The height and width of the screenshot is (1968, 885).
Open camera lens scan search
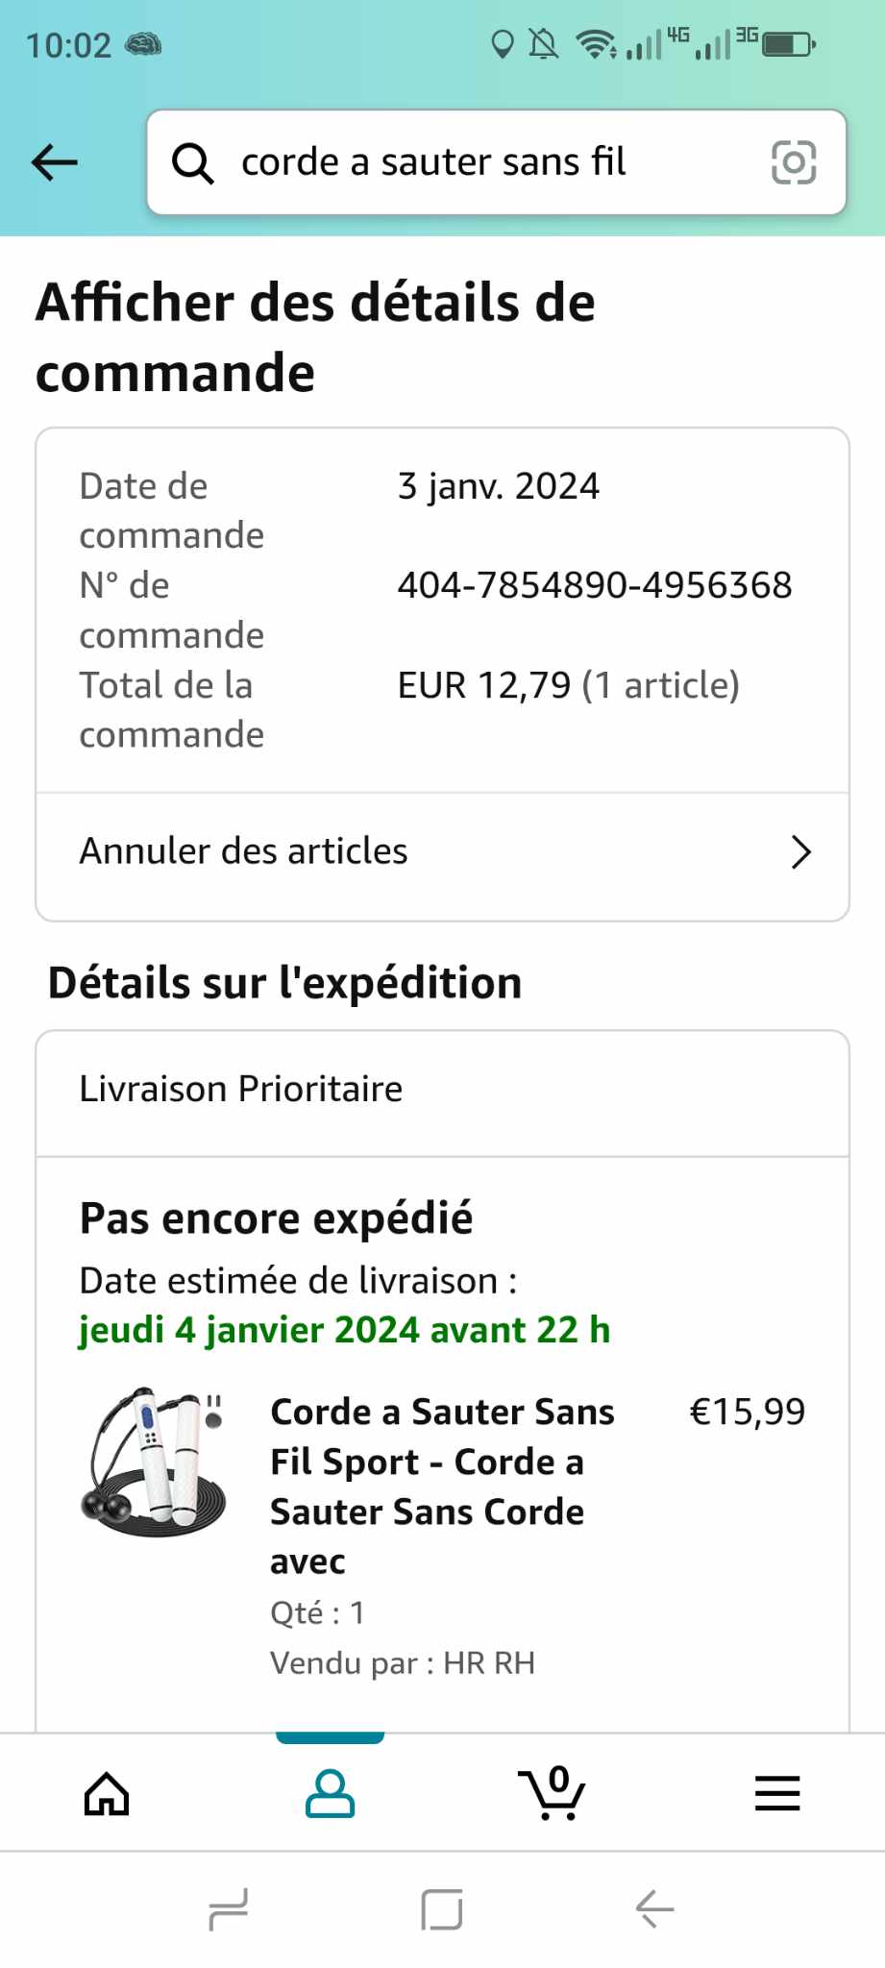(794, 162)
